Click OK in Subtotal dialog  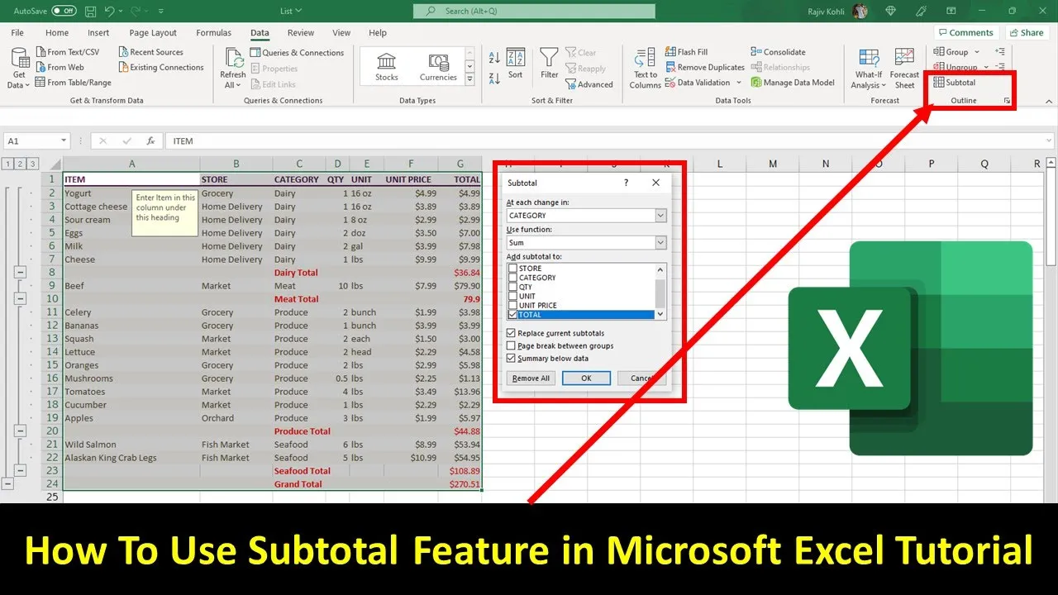pyautogui.click(x=586, y=378)
